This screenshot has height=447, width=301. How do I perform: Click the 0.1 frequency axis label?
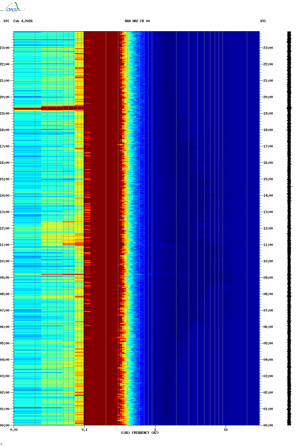coord(84,430)
